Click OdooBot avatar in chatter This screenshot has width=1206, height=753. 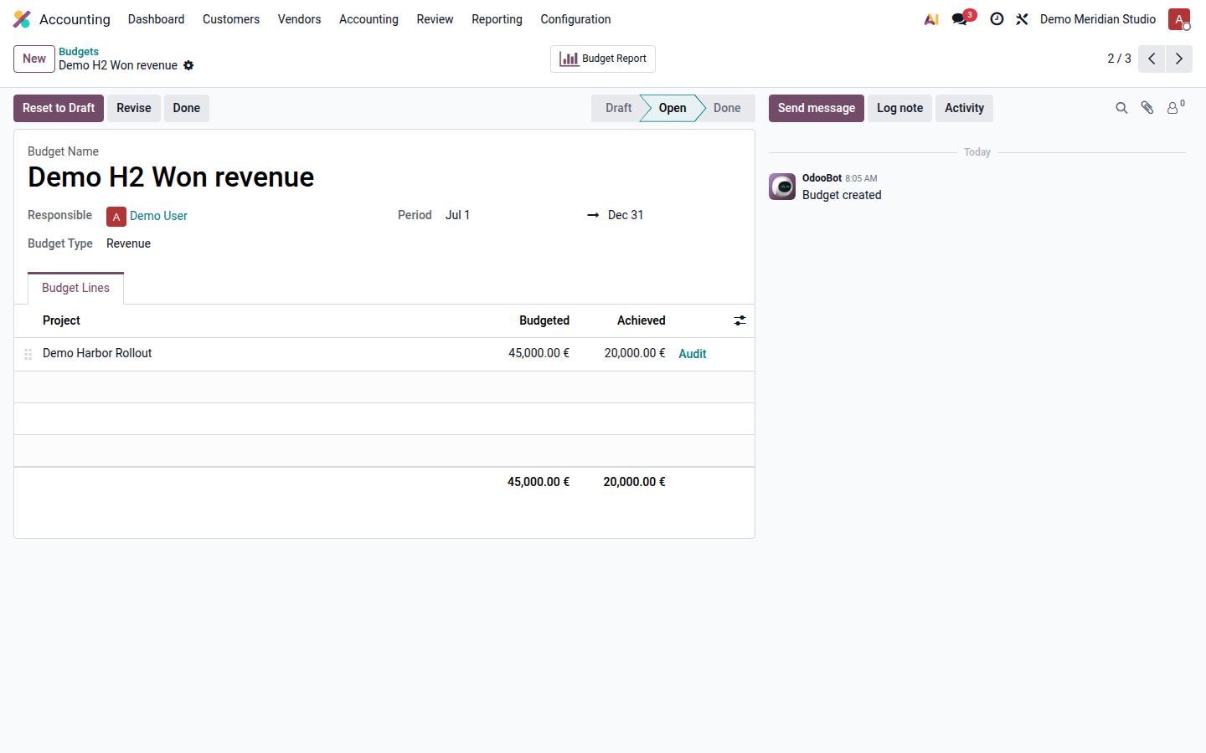(782, 187)
